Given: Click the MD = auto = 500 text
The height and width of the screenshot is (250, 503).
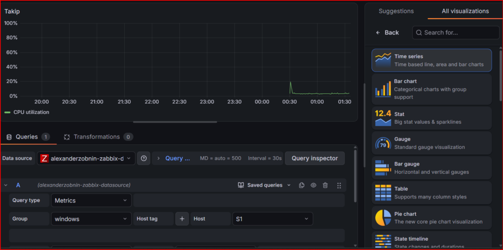Looking at the screenshot, I should (221, 158).
